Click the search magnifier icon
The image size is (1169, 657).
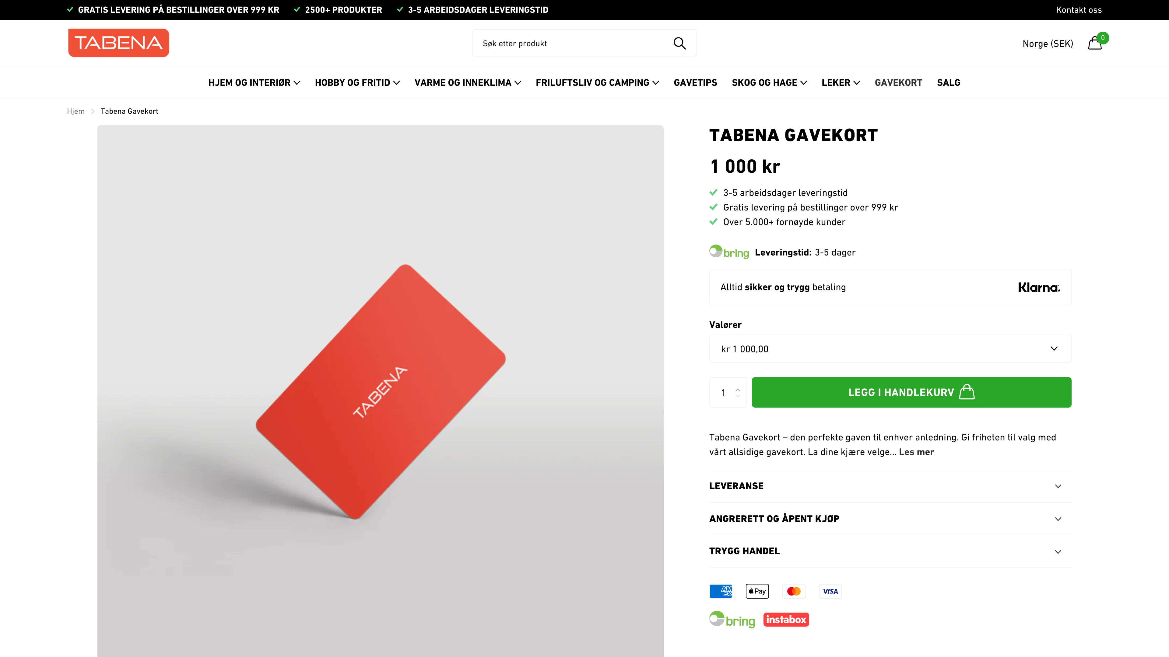pos(679,43)
